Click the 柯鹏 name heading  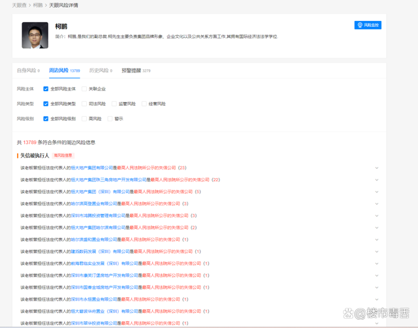tap(61, 26)
